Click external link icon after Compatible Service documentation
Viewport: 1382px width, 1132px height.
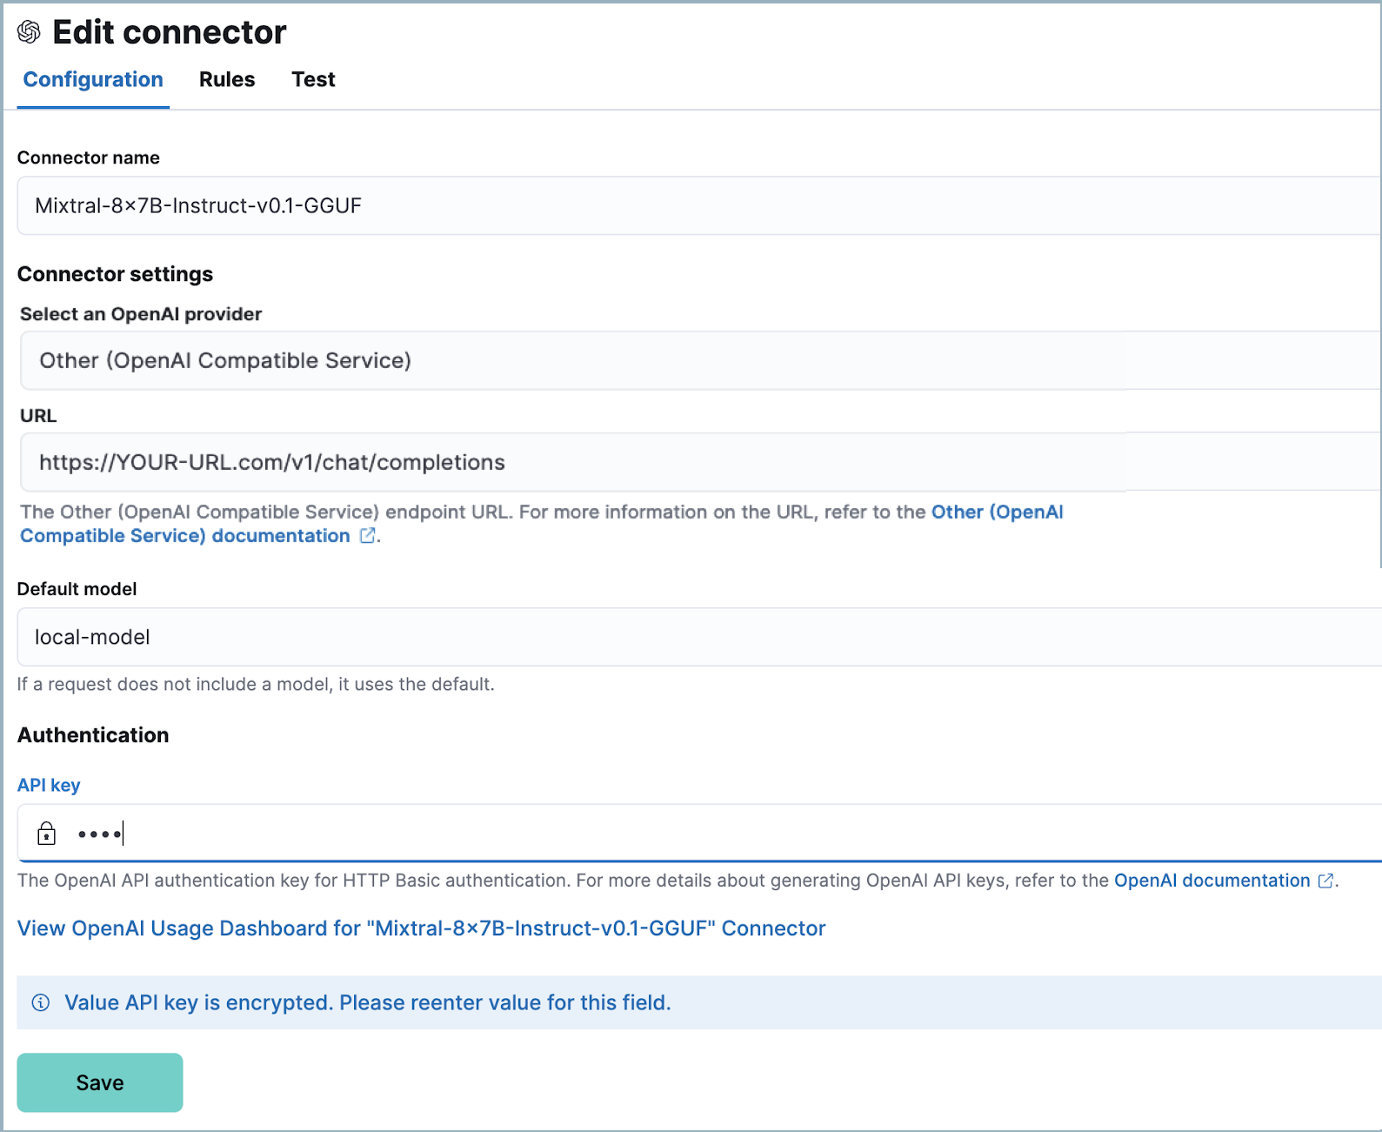click(368, 536)
